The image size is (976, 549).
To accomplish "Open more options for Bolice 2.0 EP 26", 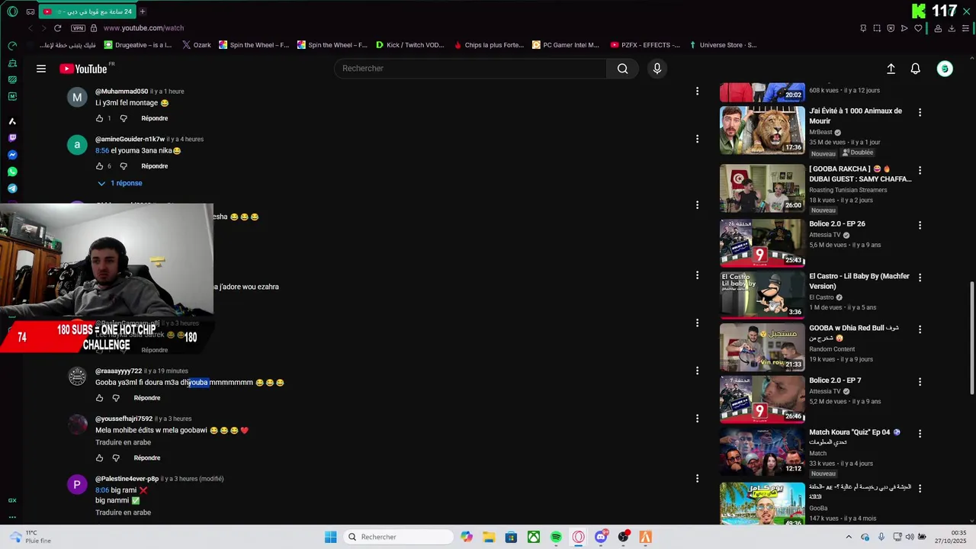I will (920, 226).
